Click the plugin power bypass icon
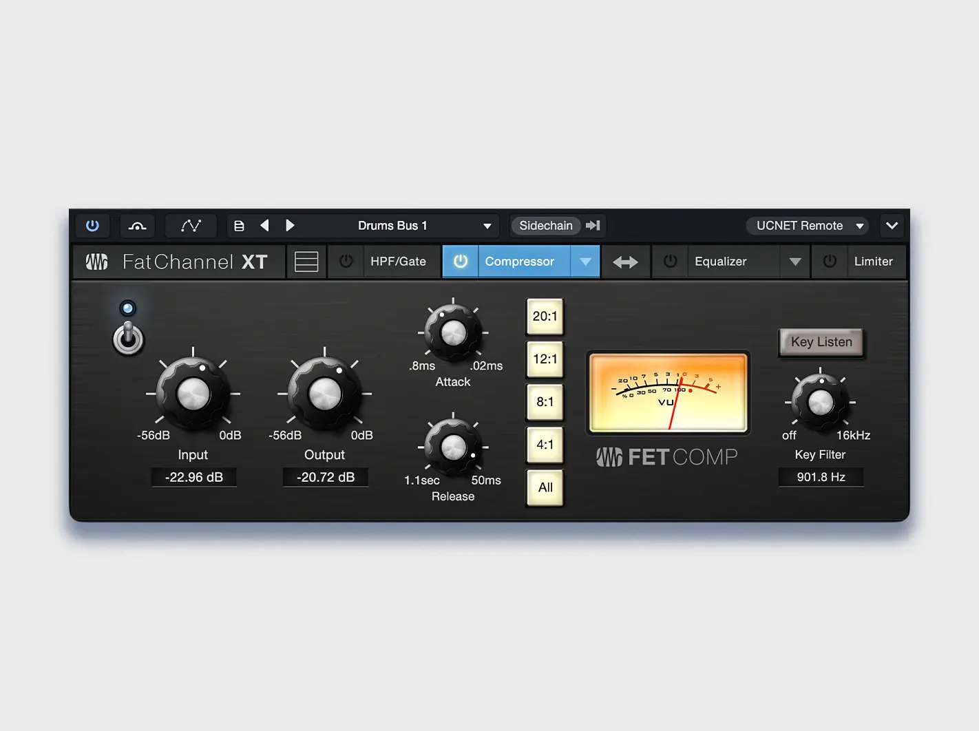979x731 pixels. (x=92, y=226)
